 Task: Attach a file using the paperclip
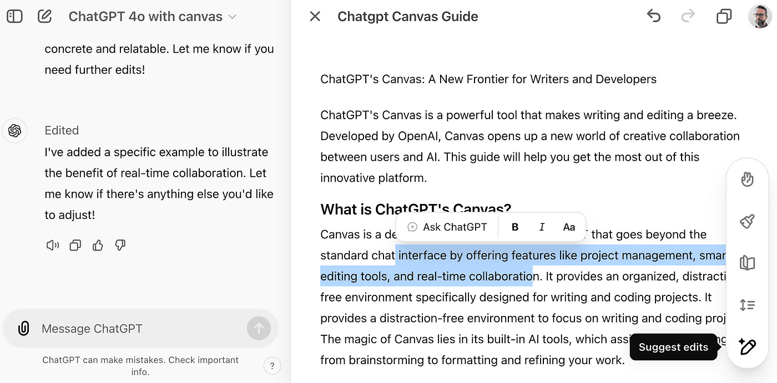23,328
